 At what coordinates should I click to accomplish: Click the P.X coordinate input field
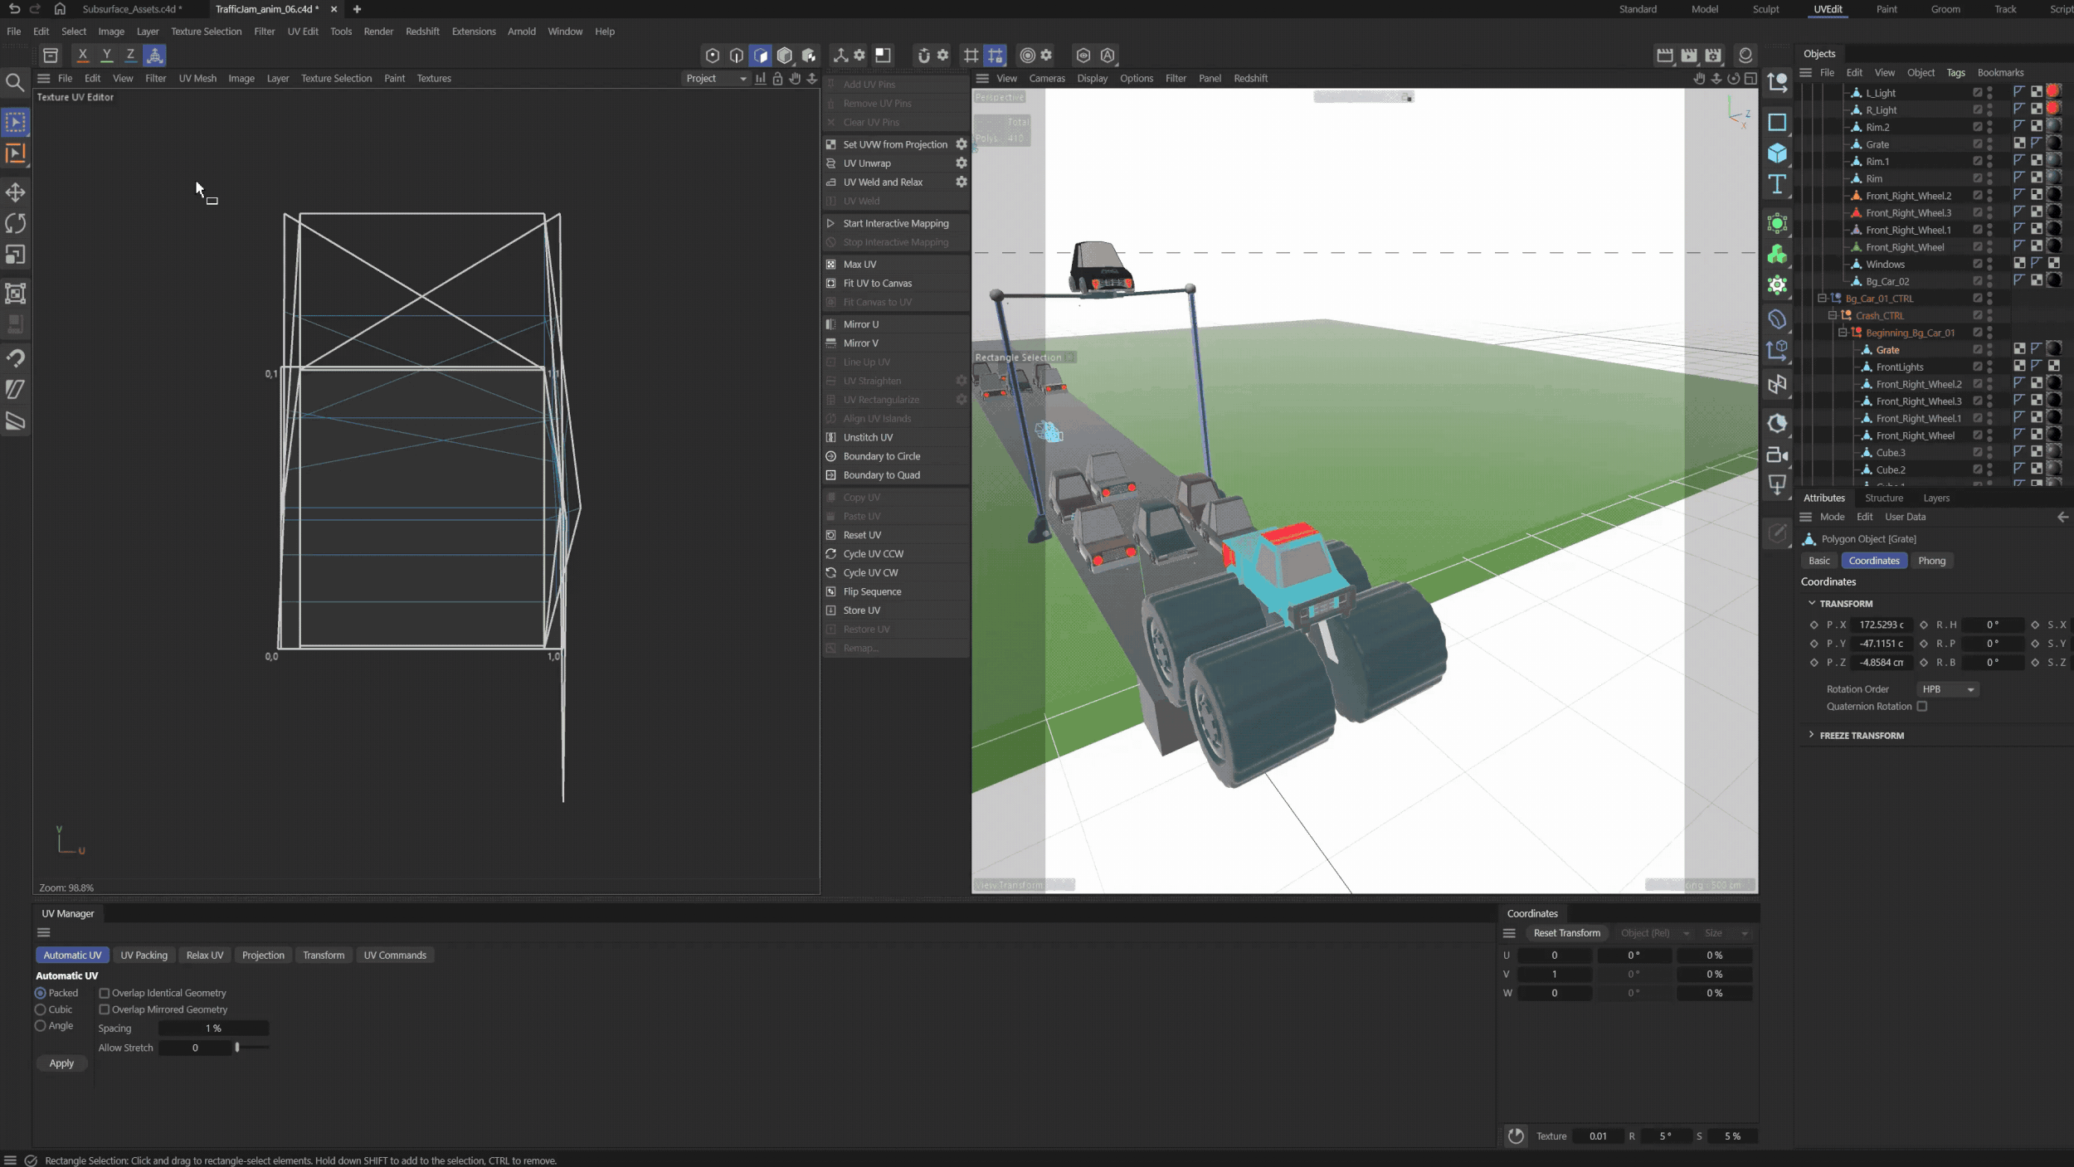point(1881,625)
